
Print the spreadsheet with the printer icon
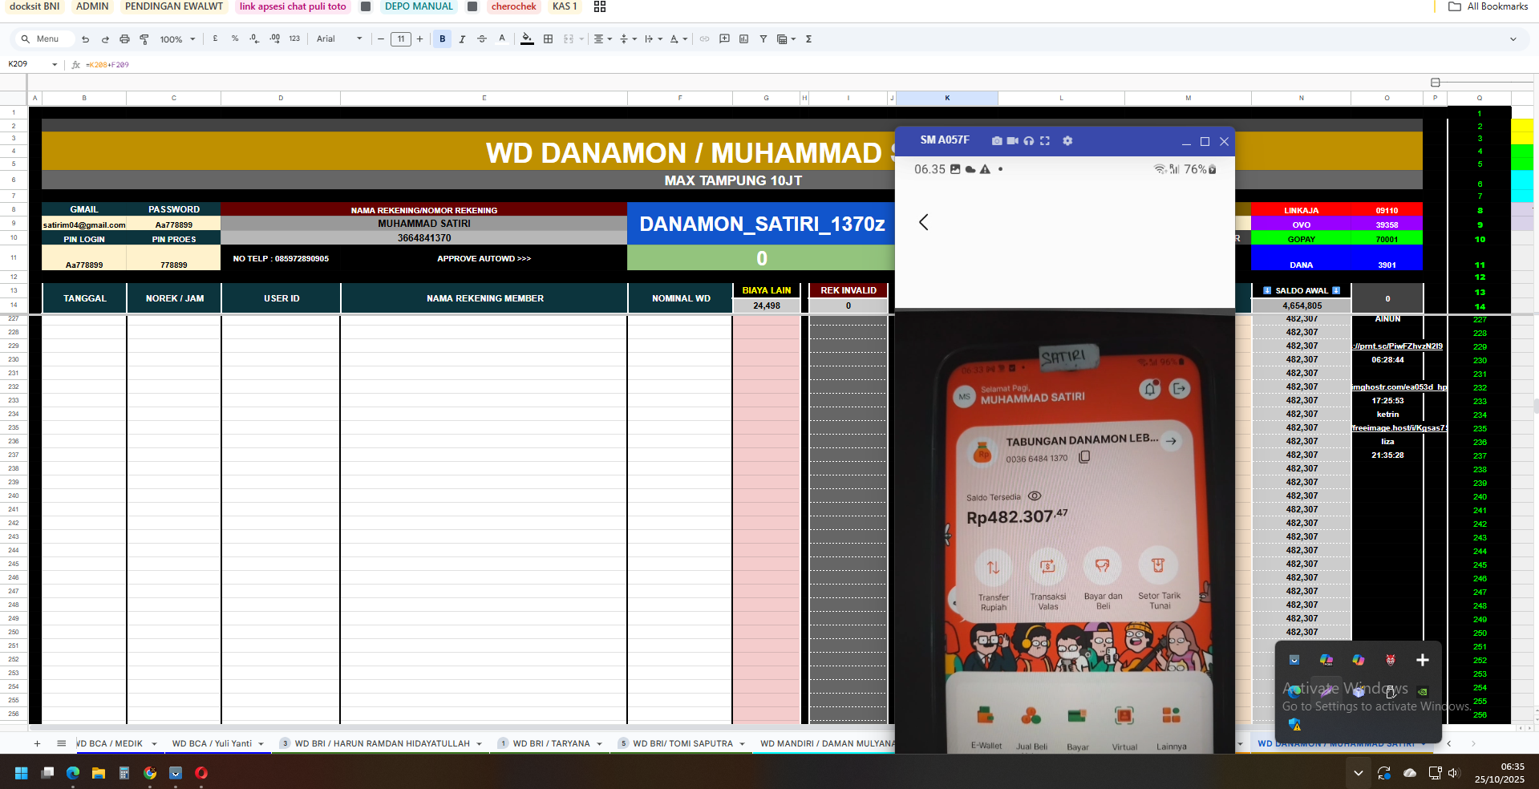tap(124, 39)
